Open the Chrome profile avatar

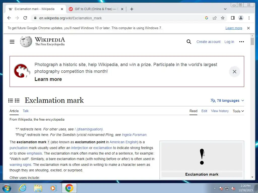(241, 18)
